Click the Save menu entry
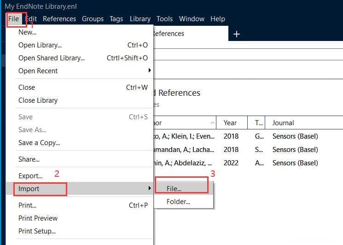Image resolution: width=343 pixels, height=245 pixels. 80,117
